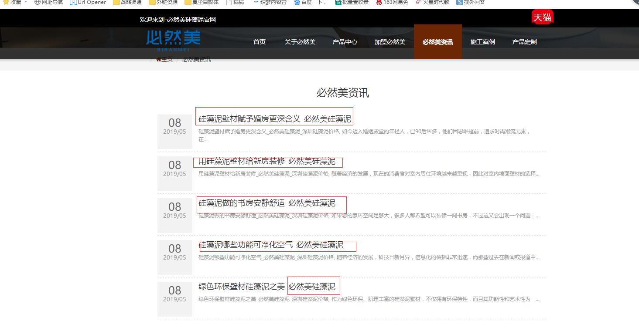Open the 百度一下 bookmark

(x=310, y=2)
